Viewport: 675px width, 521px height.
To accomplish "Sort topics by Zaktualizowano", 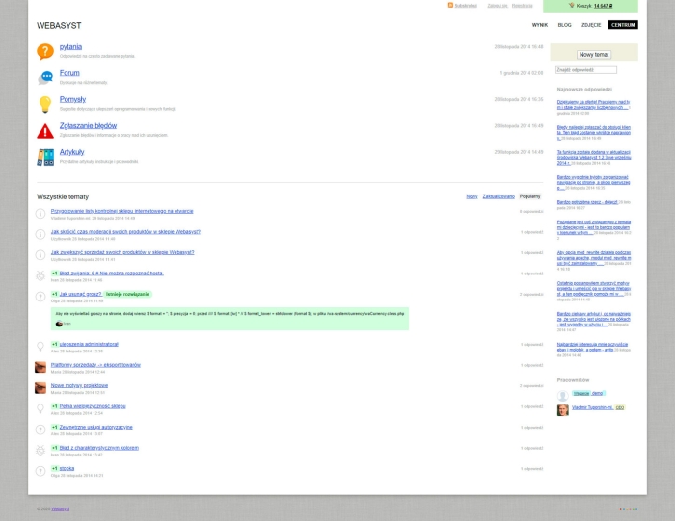I will pos(499,196).
